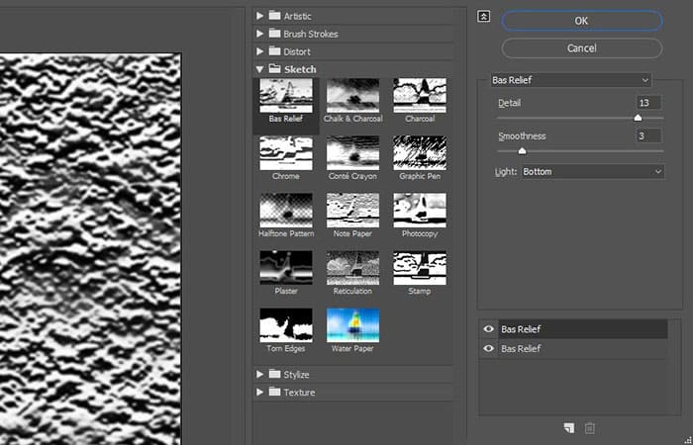Click the Distort folder icon
The height and width of the screenshot is (445, 693).
click(275, 50)
